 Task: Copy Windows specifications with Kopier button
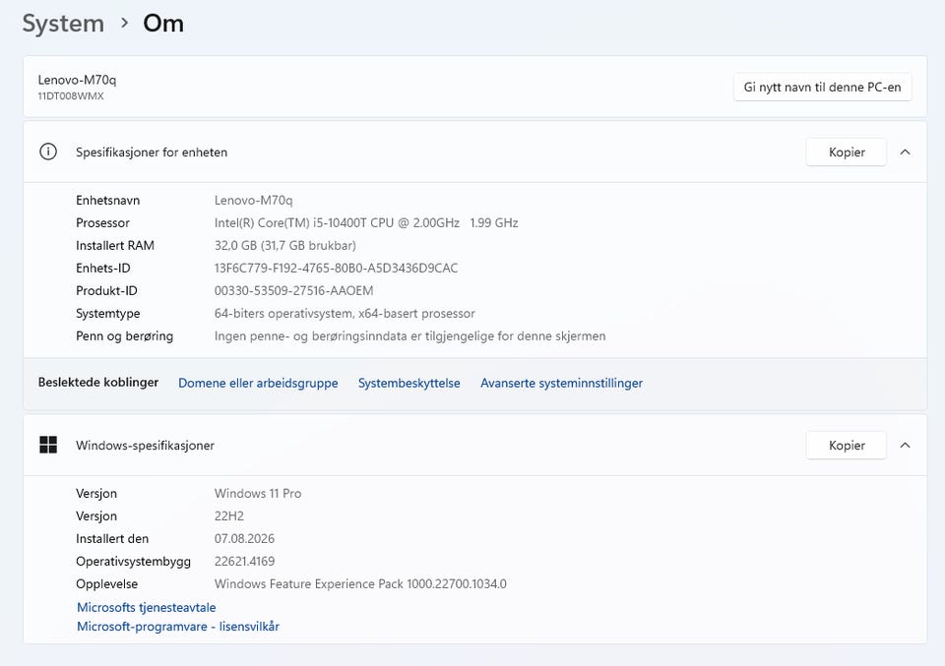pos(847,446)
